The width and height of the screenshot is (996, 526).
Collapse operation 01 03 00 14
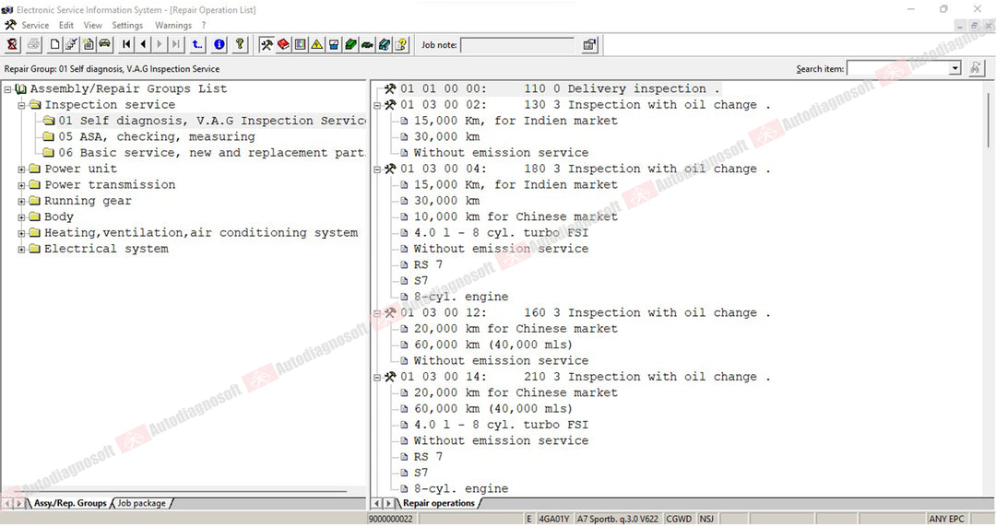(x=376, y=378)
